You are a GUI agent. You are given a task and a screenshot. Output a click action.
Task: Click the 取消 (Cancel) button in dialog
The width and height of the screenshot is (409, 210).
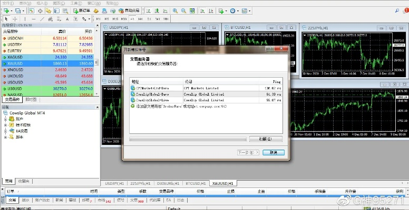coord(273,152)
